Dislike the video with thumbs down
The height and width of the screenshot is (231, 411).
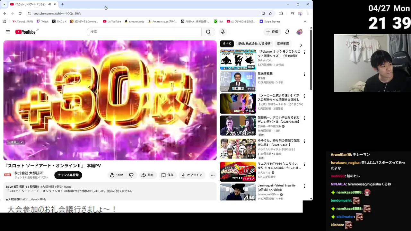click(131, 175)
